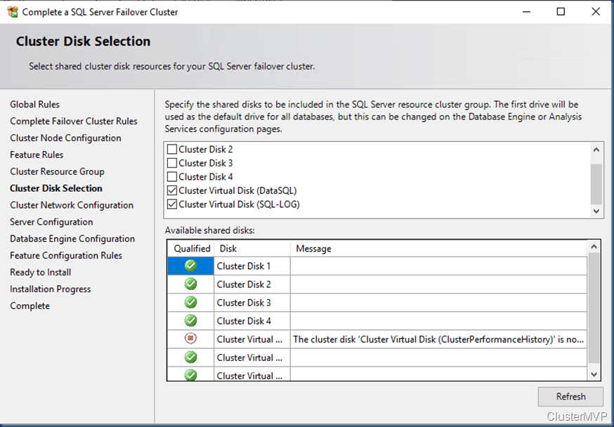Click the Disk column header

[252, 249]
